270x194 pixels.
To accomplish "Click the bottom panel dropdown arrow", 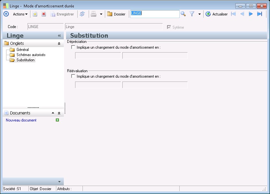I will [x=60, y=182].
